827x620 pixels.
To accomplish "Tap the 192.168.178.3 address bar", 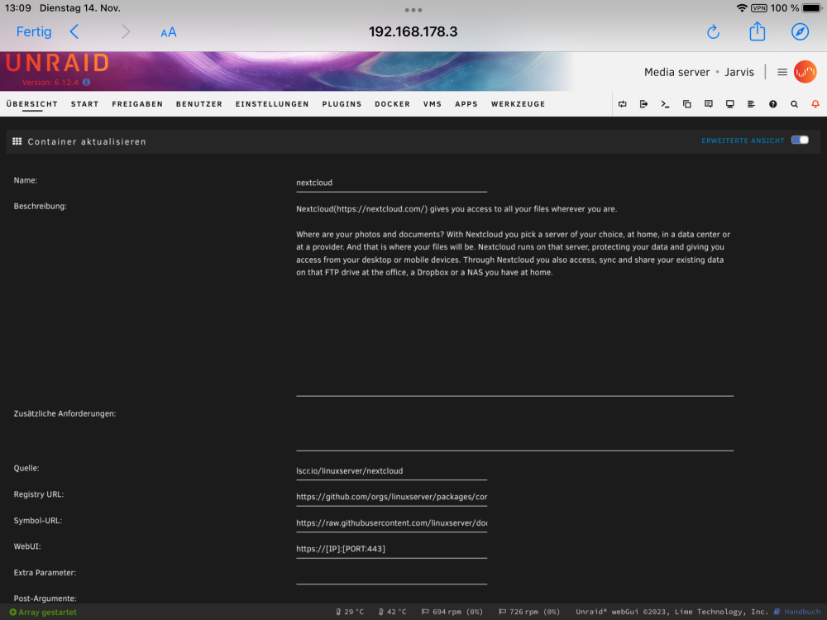I will pos(413,31).
